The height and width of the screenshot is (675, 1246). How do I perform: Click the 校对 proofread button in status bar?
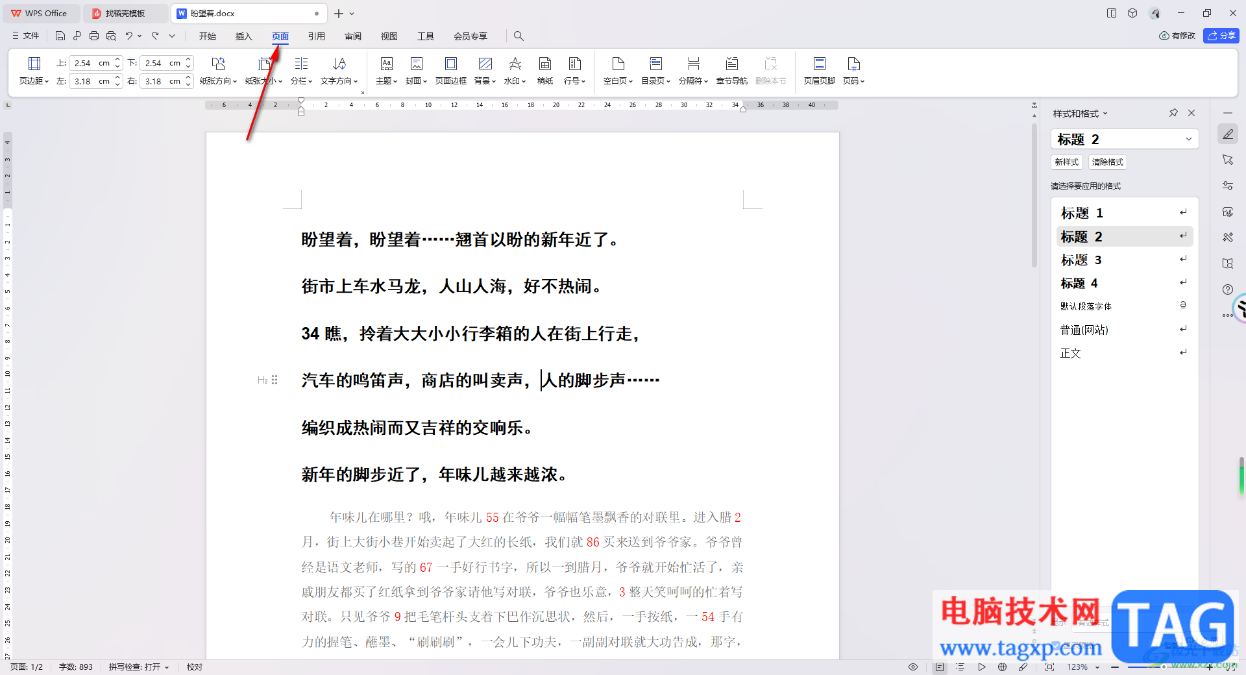pyautogui.click(x=195, y=667)
